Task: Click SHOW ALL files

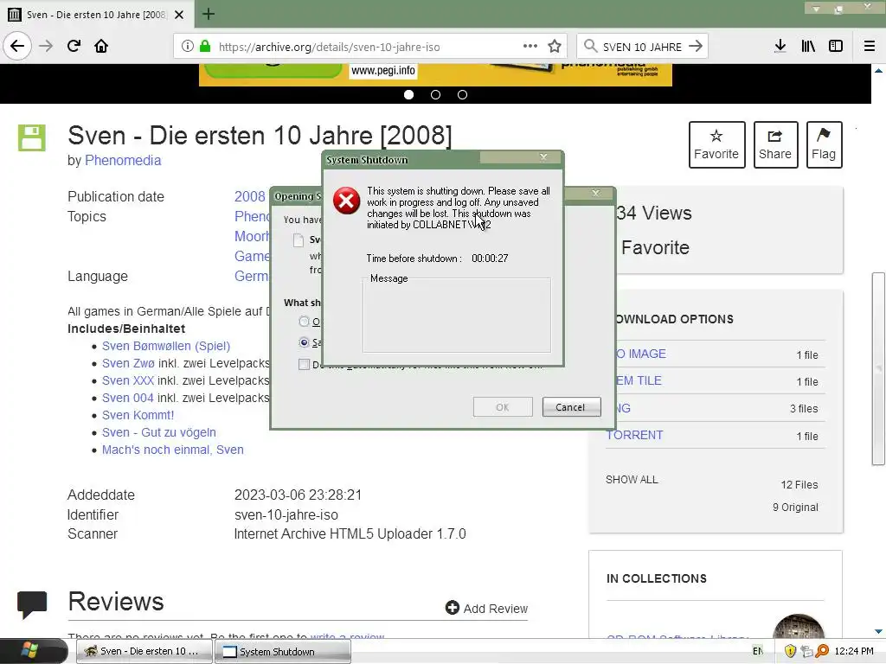Action: point(632,479)
